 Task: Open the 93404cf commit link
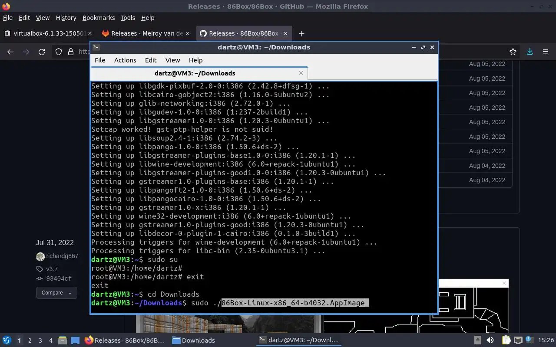(x=59, y=278)
